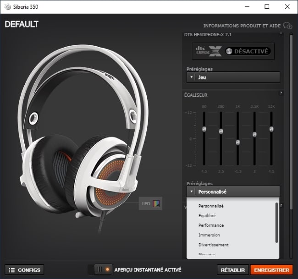Click the Enregistrer button
The width and height of the screenshot is (298, 279).
(x=271, y=270)
